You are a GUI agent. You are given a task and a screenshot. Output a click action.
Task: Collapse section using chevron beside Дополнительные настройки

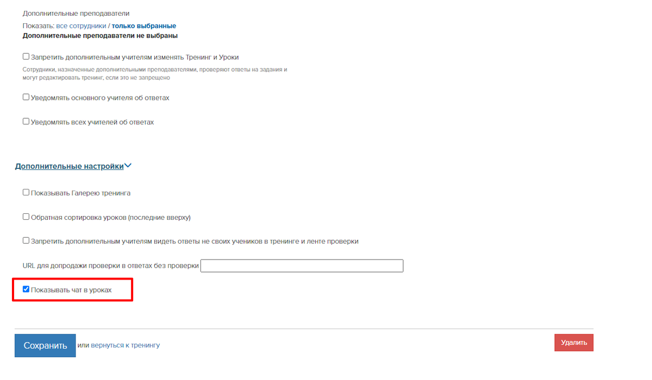128,166
